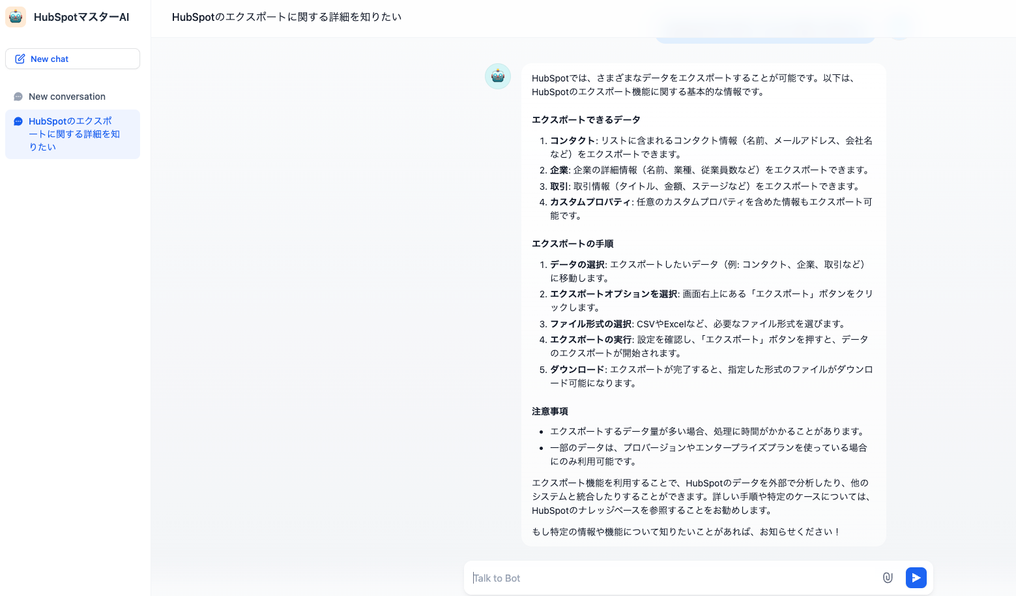Click the paragraph mentioning HubSpotのナレッジベース
The image size is (1016, 596).
click(x=703, y=497)
